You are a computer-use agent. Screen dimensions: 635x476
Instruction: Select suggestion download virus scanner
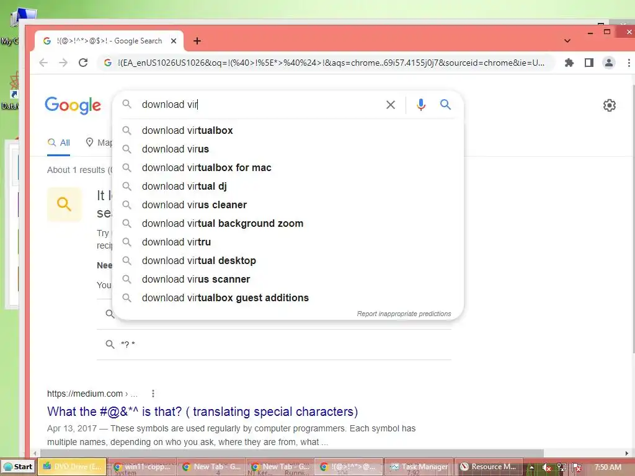[x=288, y=280]
